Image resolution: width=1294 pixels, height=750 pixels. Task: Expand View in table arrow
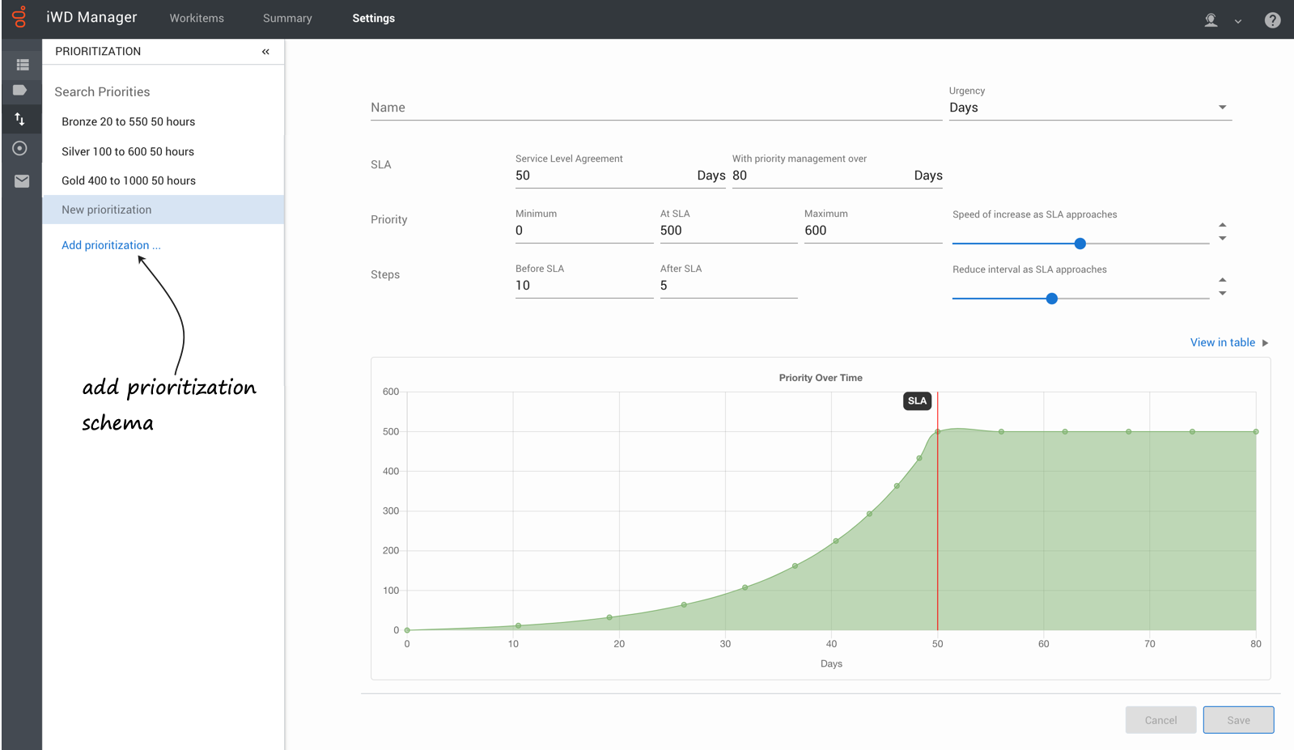click(x=1265, y=343)
